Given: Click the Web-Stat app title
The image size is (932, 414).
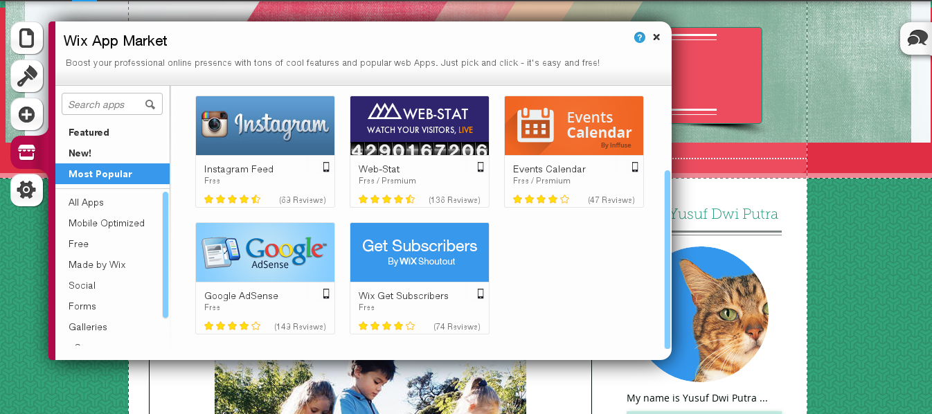Looking at the screenshot, I should 379,169.
